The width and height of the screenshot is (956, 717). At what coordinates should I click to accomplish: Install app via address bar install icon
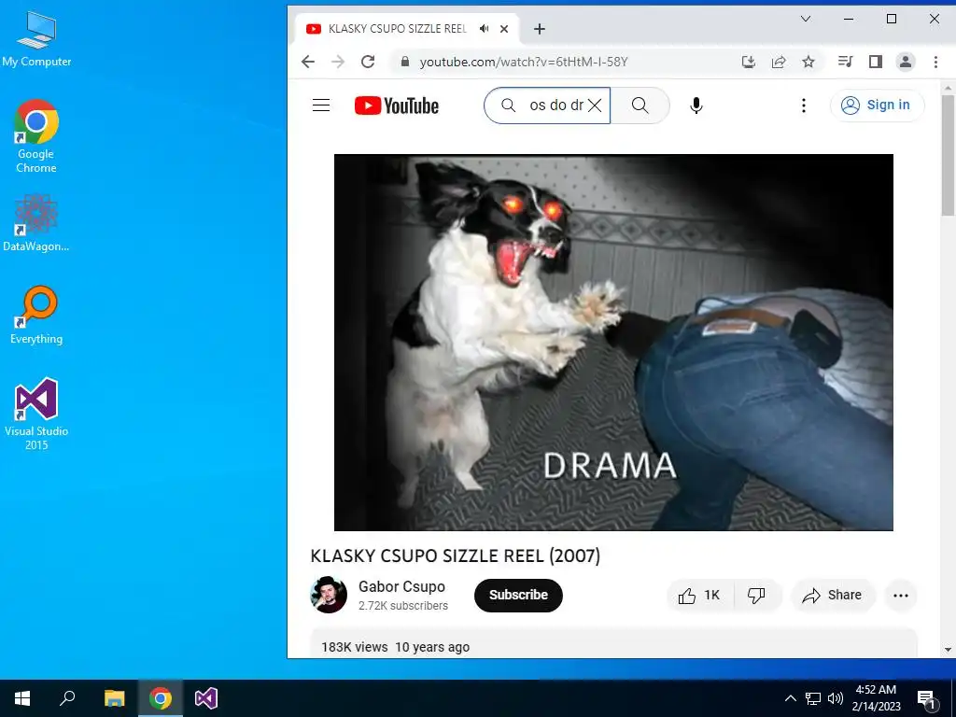click(749, 62)
